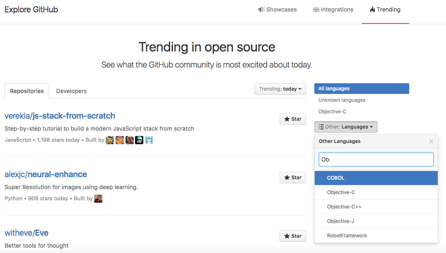Choose RobotFramework from language list
This screenshot has height=253, width=446.
pyautogui.click(x=376, y=236)
